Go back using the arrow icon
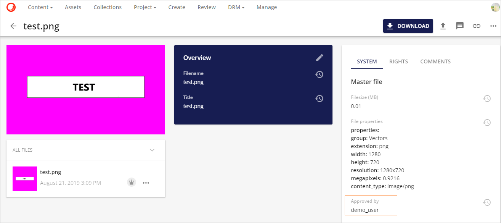The image size is (501, 223). tap(13, 26)
